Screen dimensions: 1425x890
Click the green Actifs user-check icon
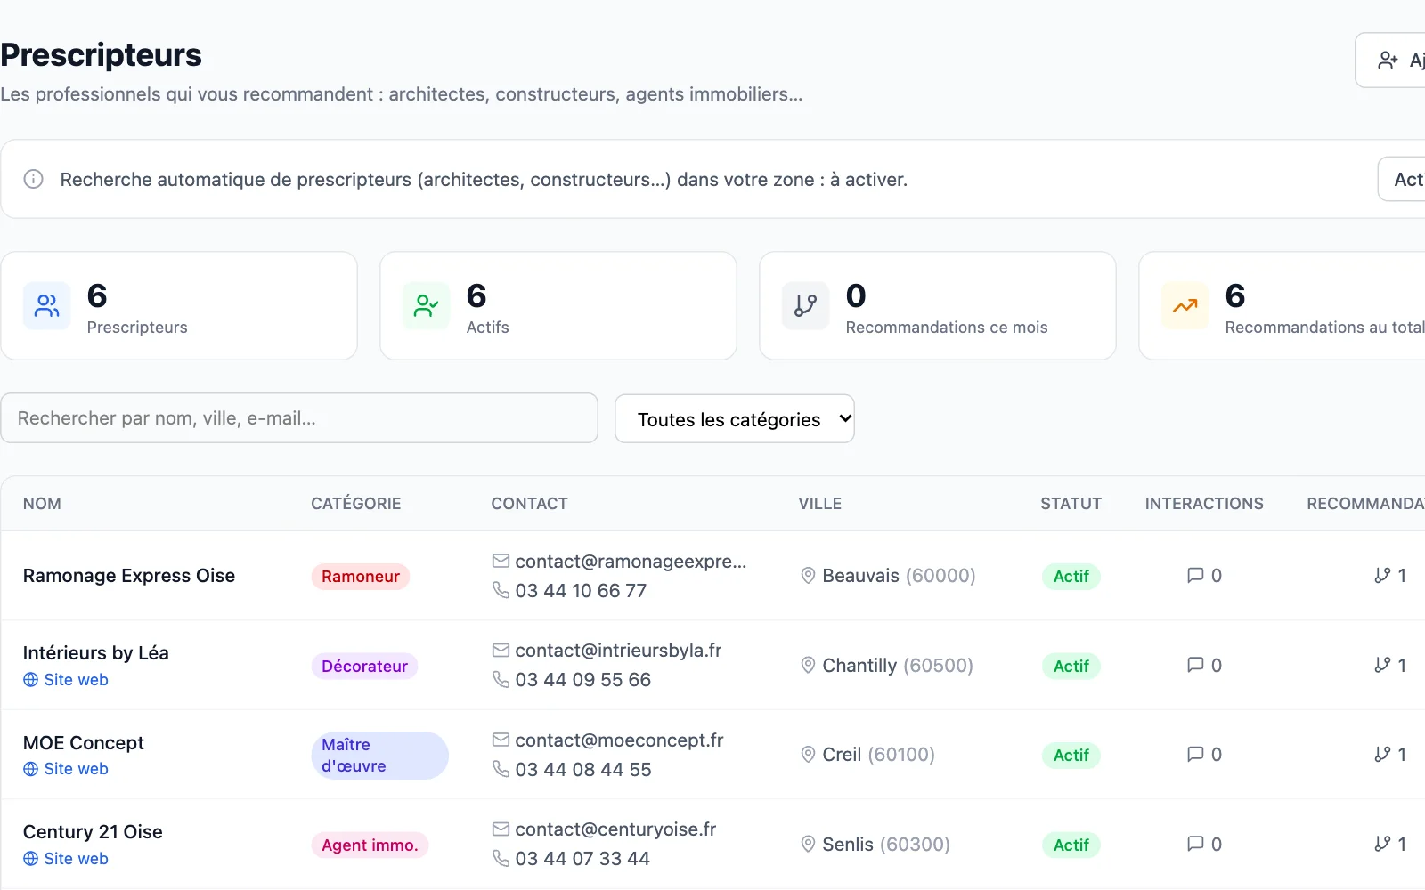(426, 306)
